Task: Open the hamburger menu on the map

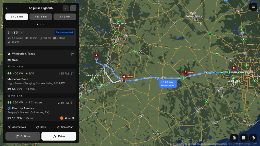Action: coord(253,7)
